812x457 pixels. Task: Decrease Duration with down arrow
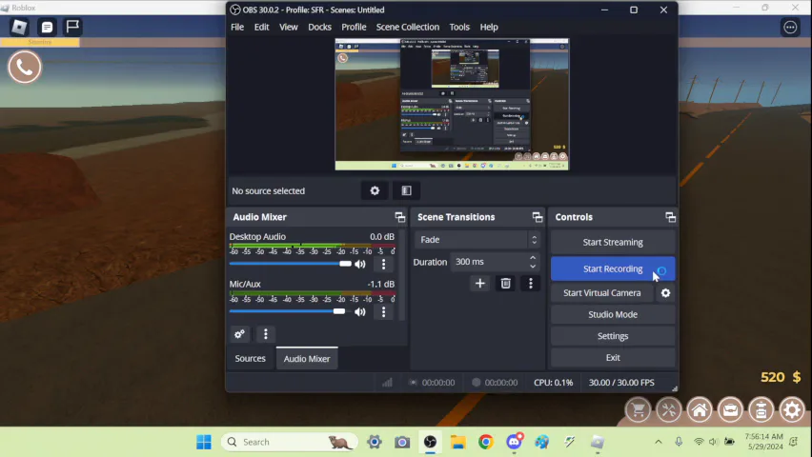533,266
